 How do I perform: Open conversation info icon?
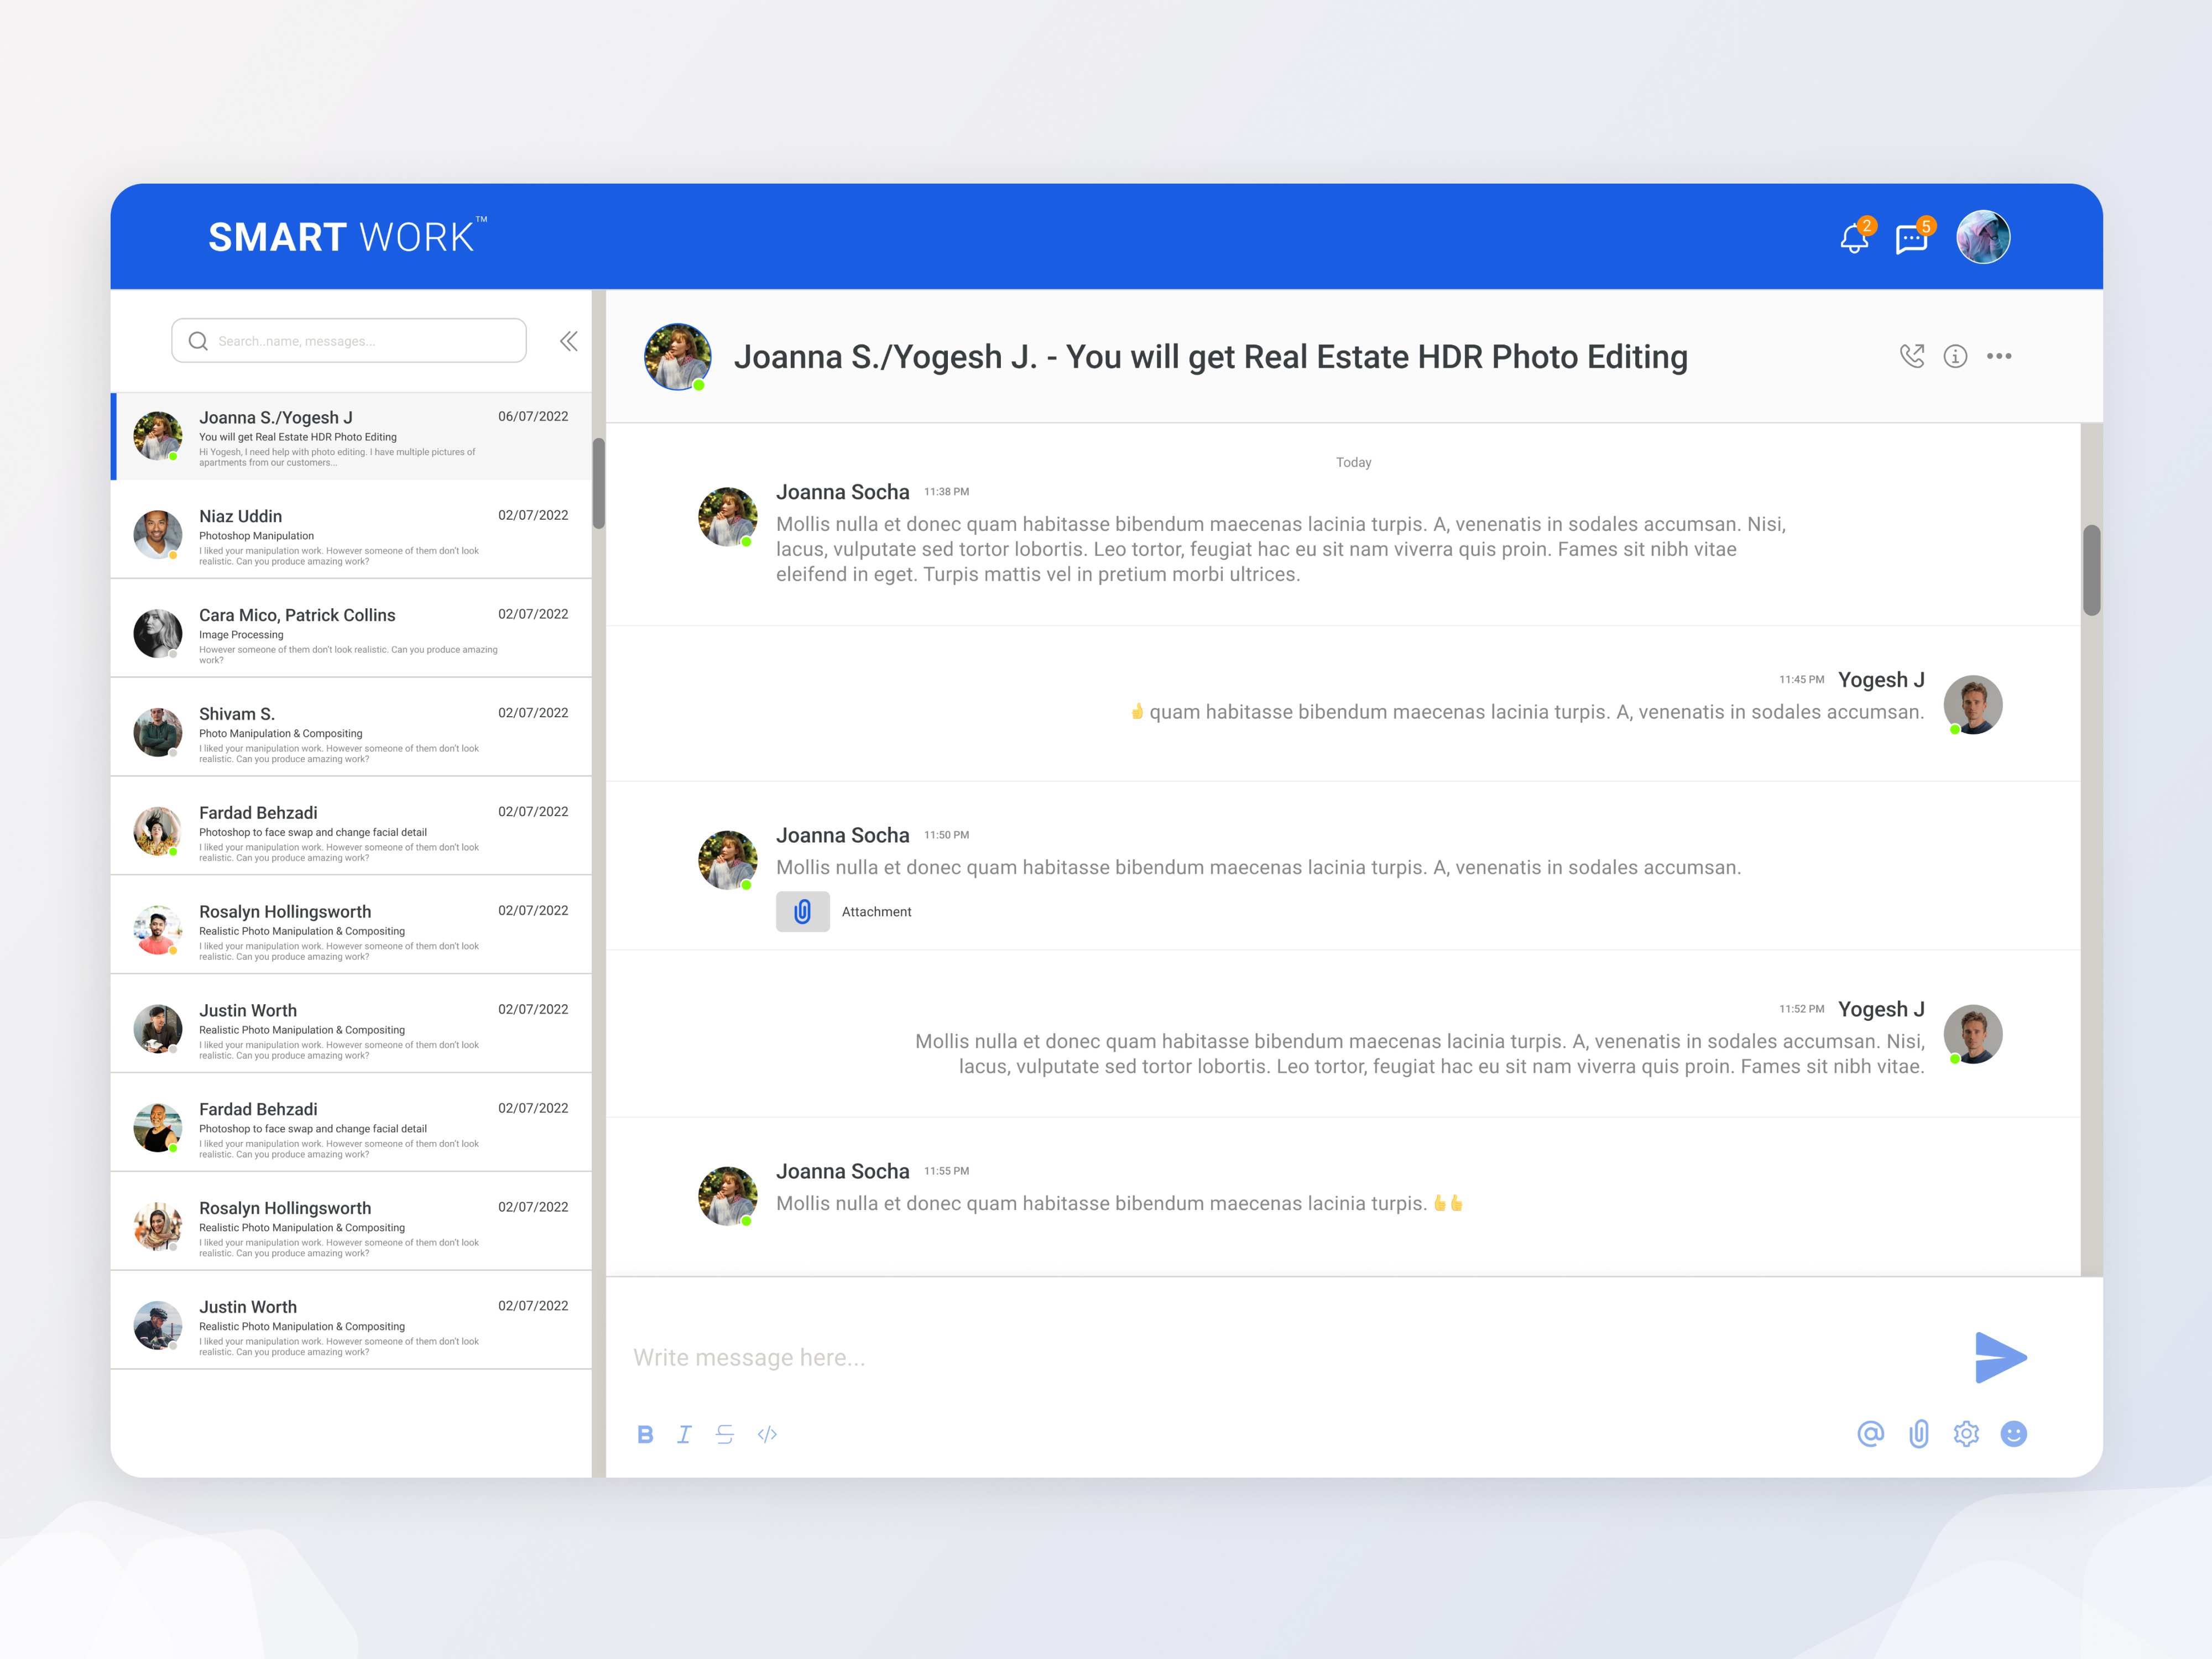click(x=1955, y=356)
